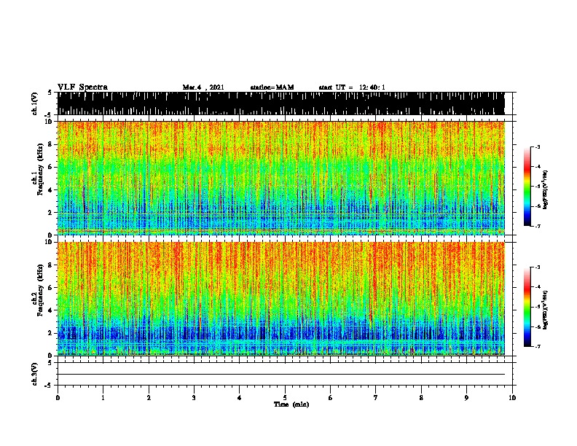Image resolution: width=577 pixels, height=446 pixels.
Task: Click the lower color scale log(PSD) unit label
Action: [546, 310]
